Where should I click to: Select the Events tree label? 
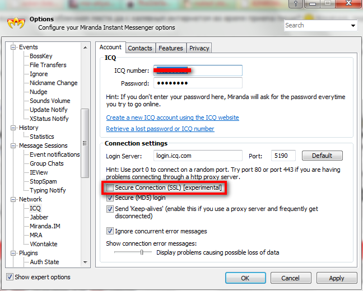(x=28, y=47)
